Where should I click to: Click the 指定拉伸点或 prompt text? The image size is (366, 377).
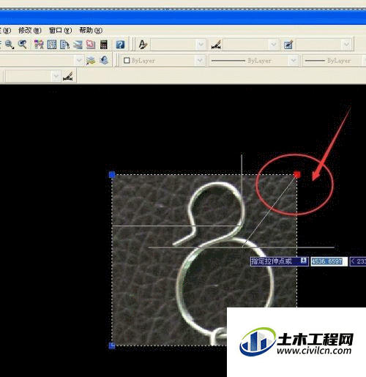pyautogui.click(x=272, y=261)
